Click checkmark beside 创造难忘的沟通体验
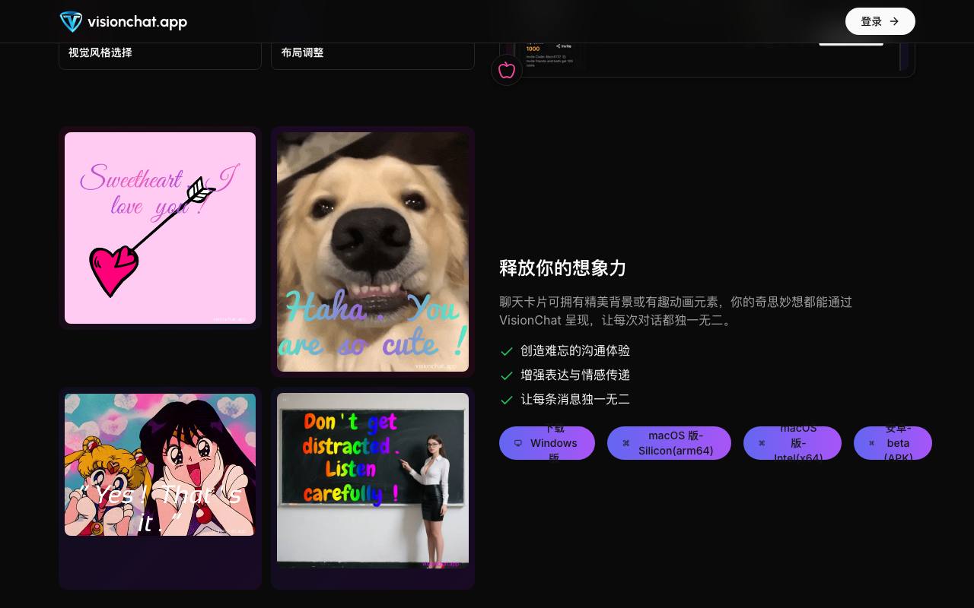974x608 pixels. [x=507, y=351]
